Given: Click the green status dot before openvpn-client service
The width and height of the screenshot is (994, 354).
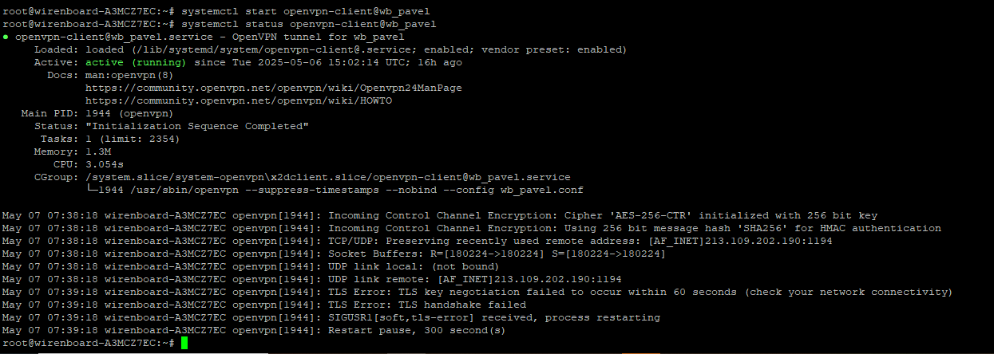Looking at the screenshot, I should coord(6,37).
